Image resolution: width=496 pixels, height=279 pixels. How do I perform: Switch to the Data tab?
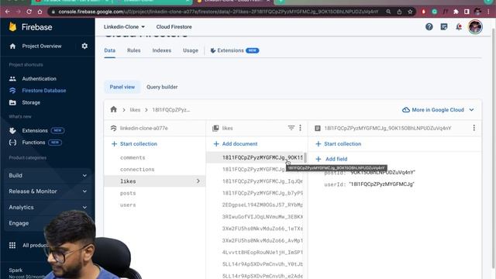[x=110, y=50]
